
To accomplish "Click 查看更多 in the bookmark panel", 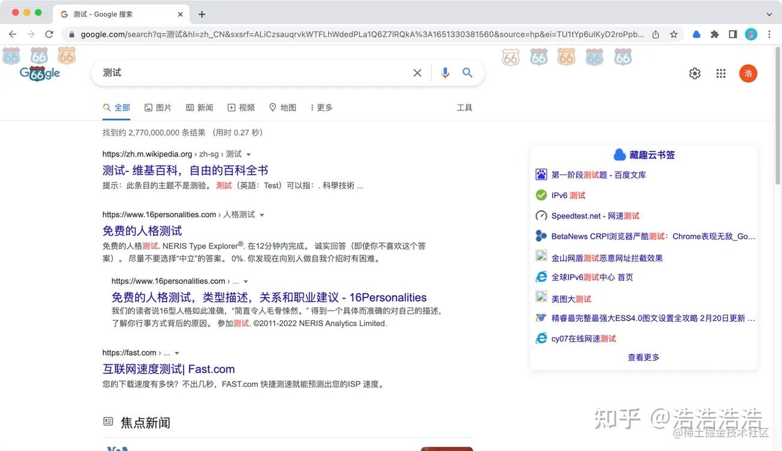I will pyautogui.click(x=643, y=357).
